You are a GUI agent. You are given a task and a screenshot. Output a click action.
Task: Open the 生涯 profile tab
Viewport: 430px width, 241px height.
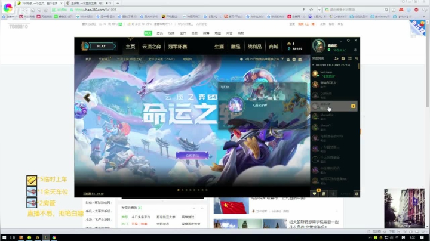coord(219,47)
